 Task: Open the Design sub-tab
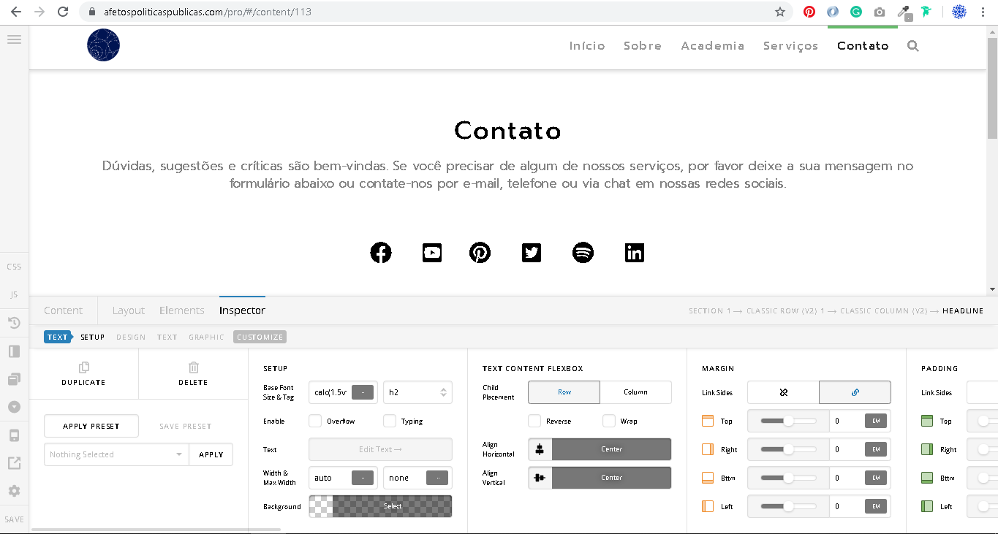pyautogui.click(x=131, y=337)
